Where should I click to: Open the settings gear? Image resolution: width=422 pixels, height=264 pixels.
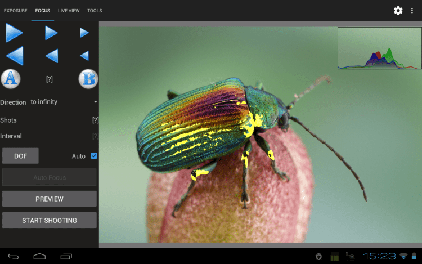click(x=398, y=11)
